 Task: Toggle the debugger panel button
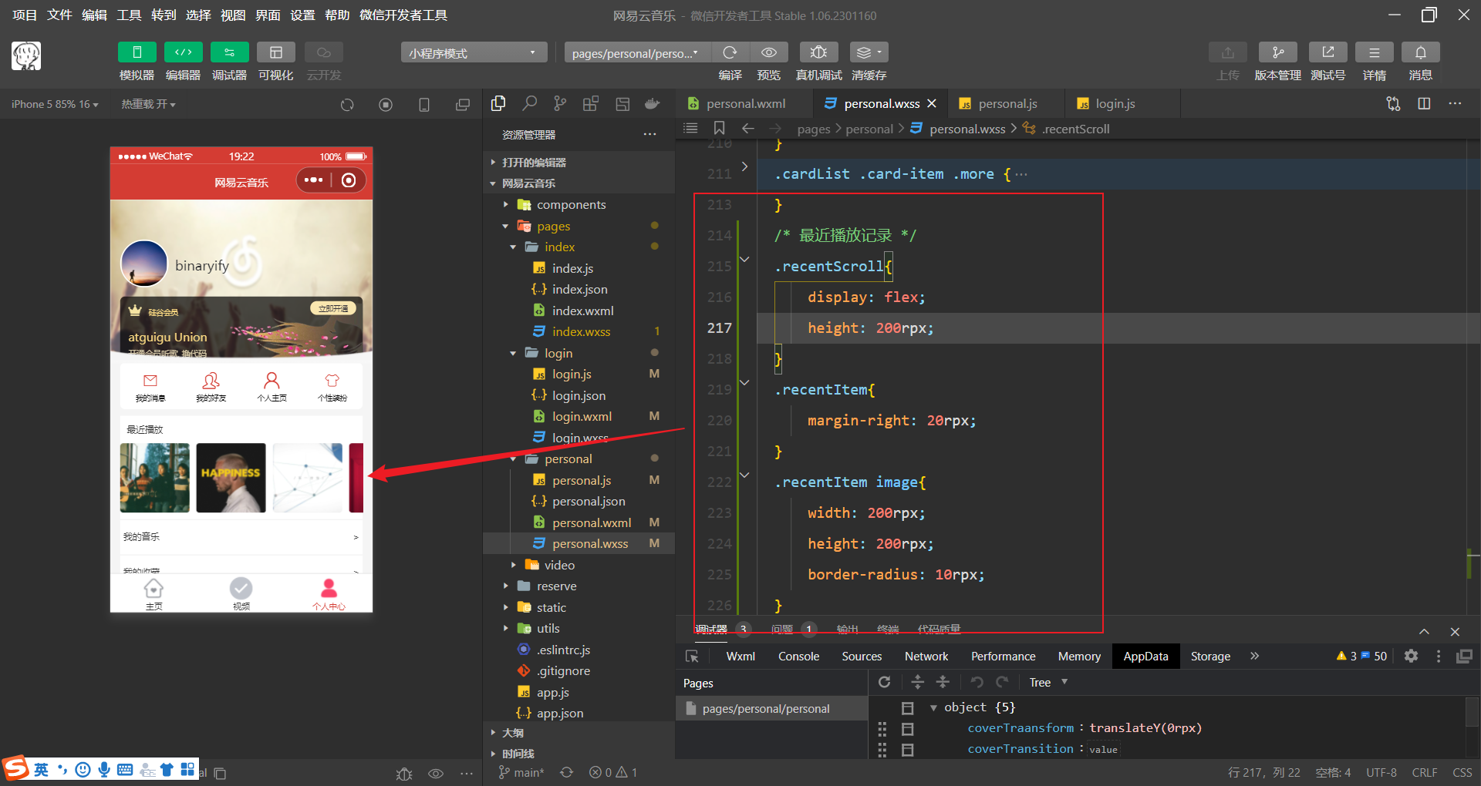229,52
